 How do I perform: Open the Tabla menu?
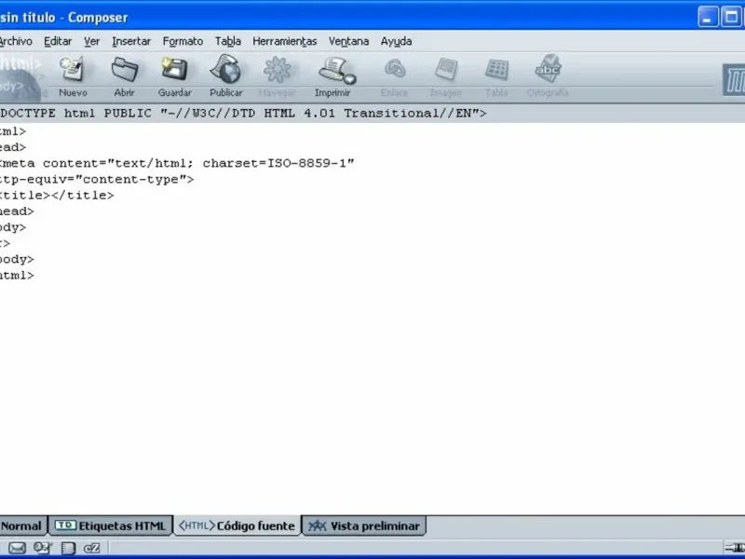pyautogui.click(x=227, y=41)
